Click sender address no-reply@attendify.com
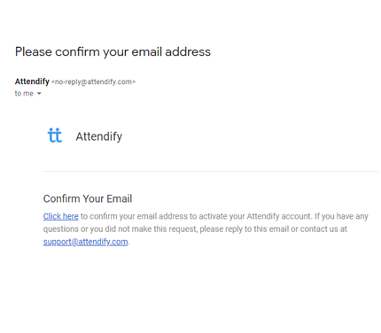The width and height of the screenshot is (381, 333). 94,81
